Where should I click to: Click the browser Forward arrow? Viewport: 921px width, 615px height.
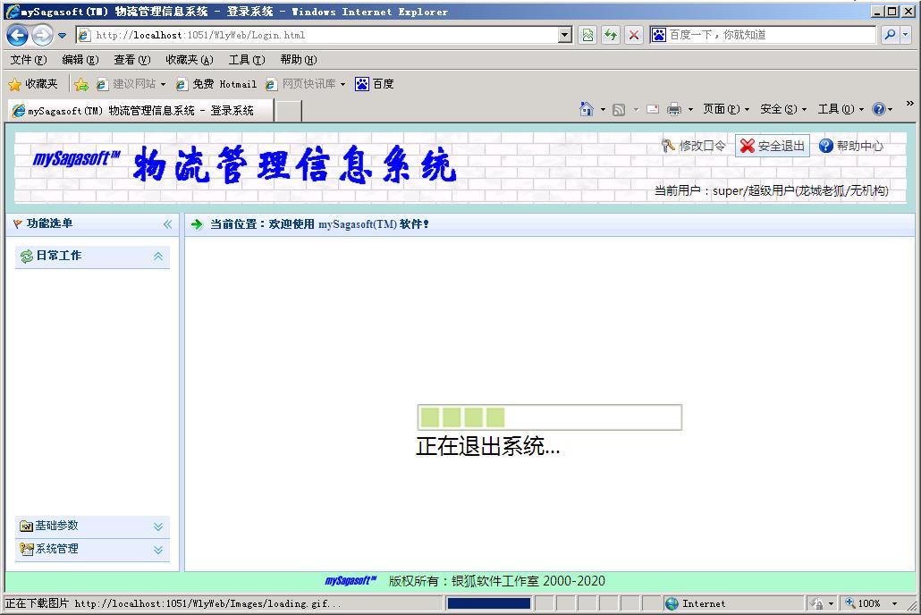(x=42, y=35)
